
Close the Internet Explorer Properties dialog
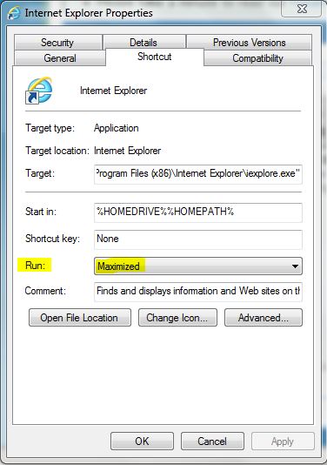(x=301, y=9)
